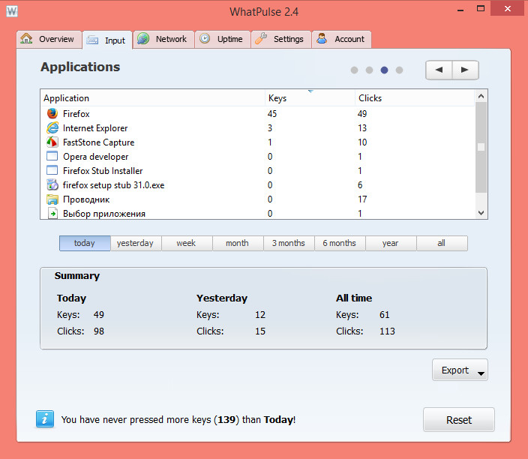This screenshot has height=459, width=528.
Task: Go to previous page with left arrow
Action: pyautogui.click(x=439, y=70)
